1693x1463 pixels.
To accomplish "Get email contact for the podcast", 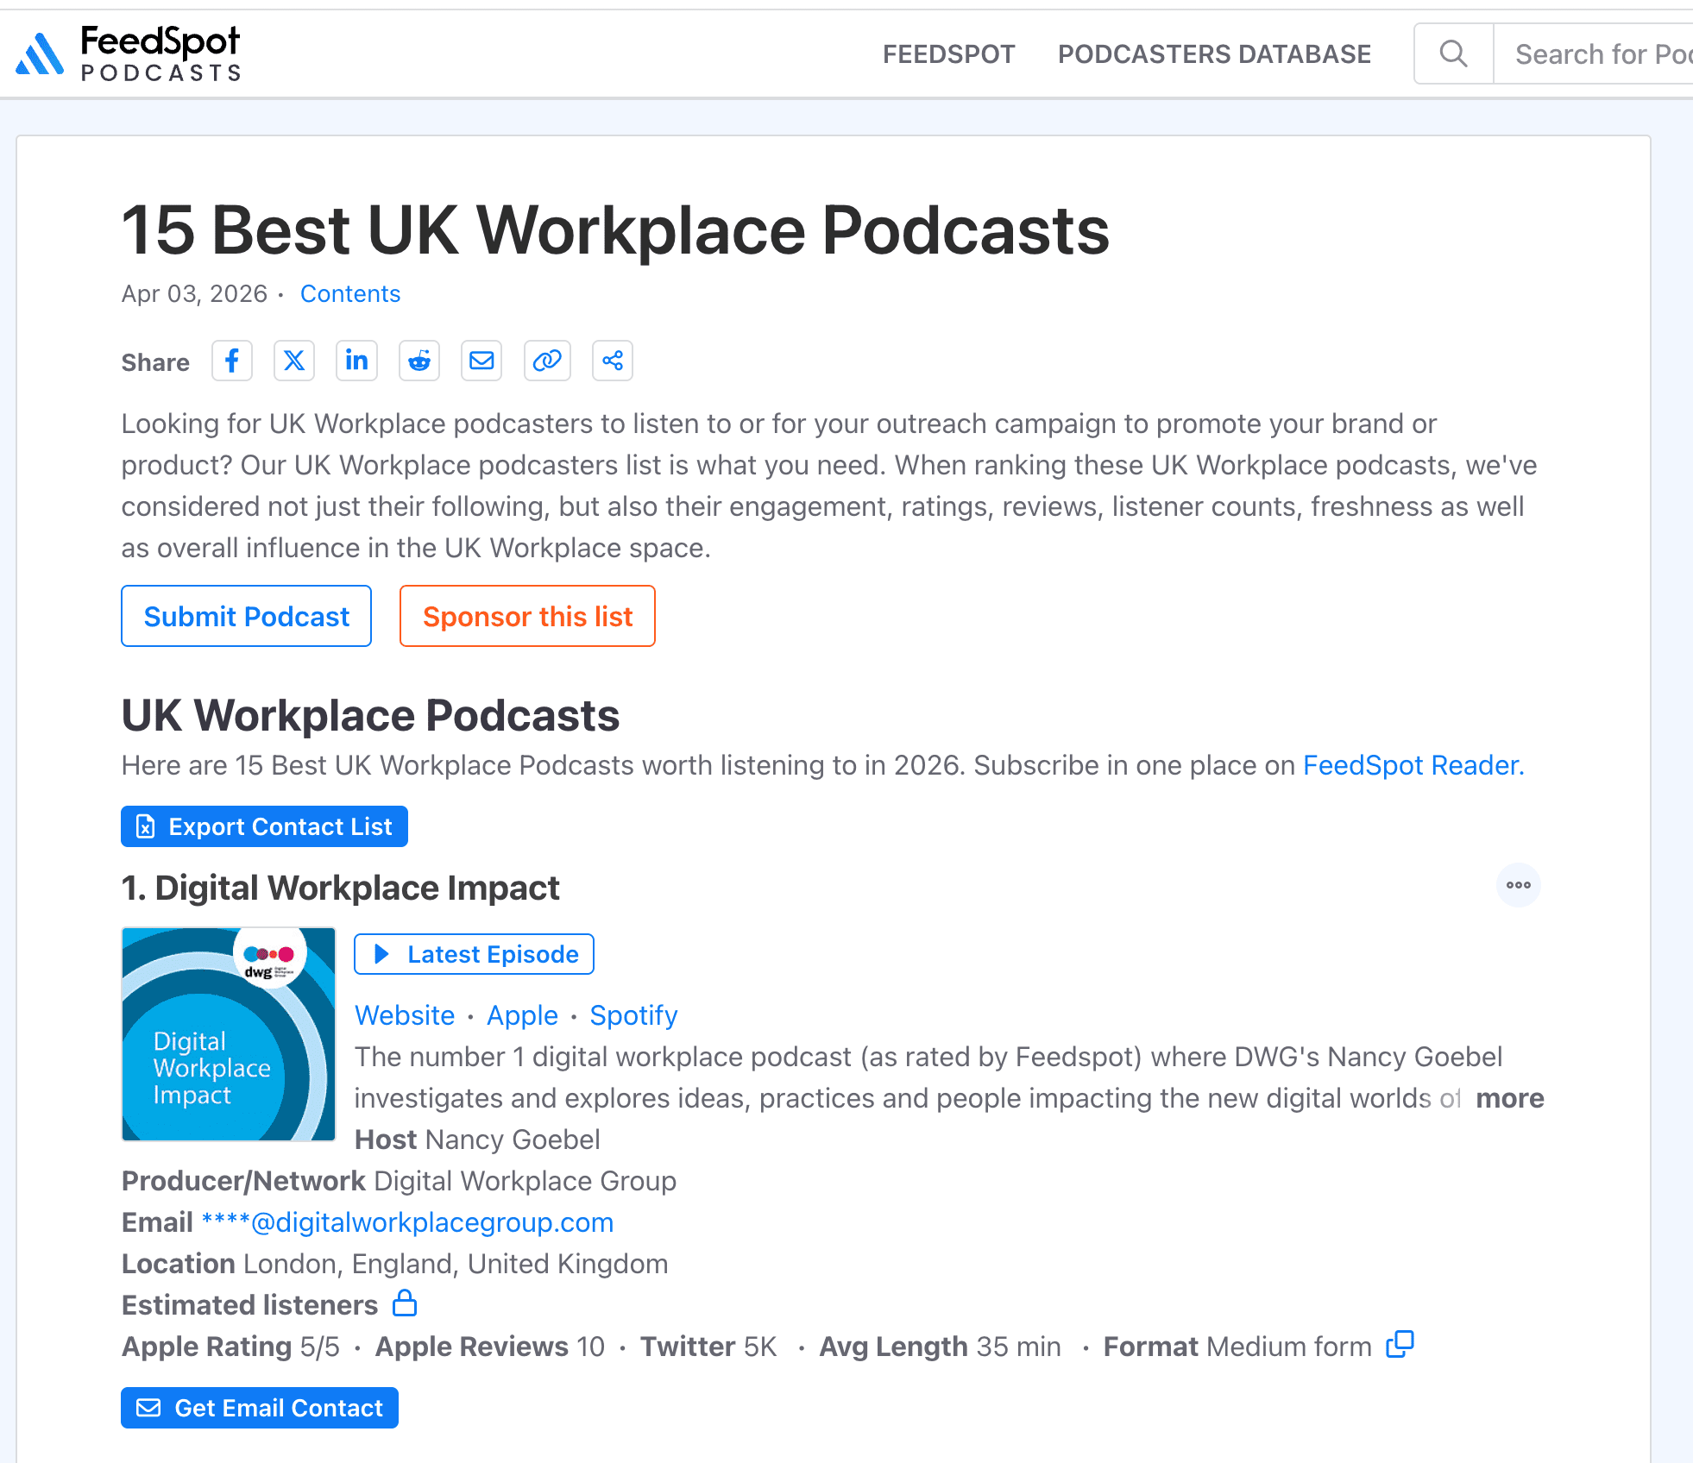I will point(259,1408).
